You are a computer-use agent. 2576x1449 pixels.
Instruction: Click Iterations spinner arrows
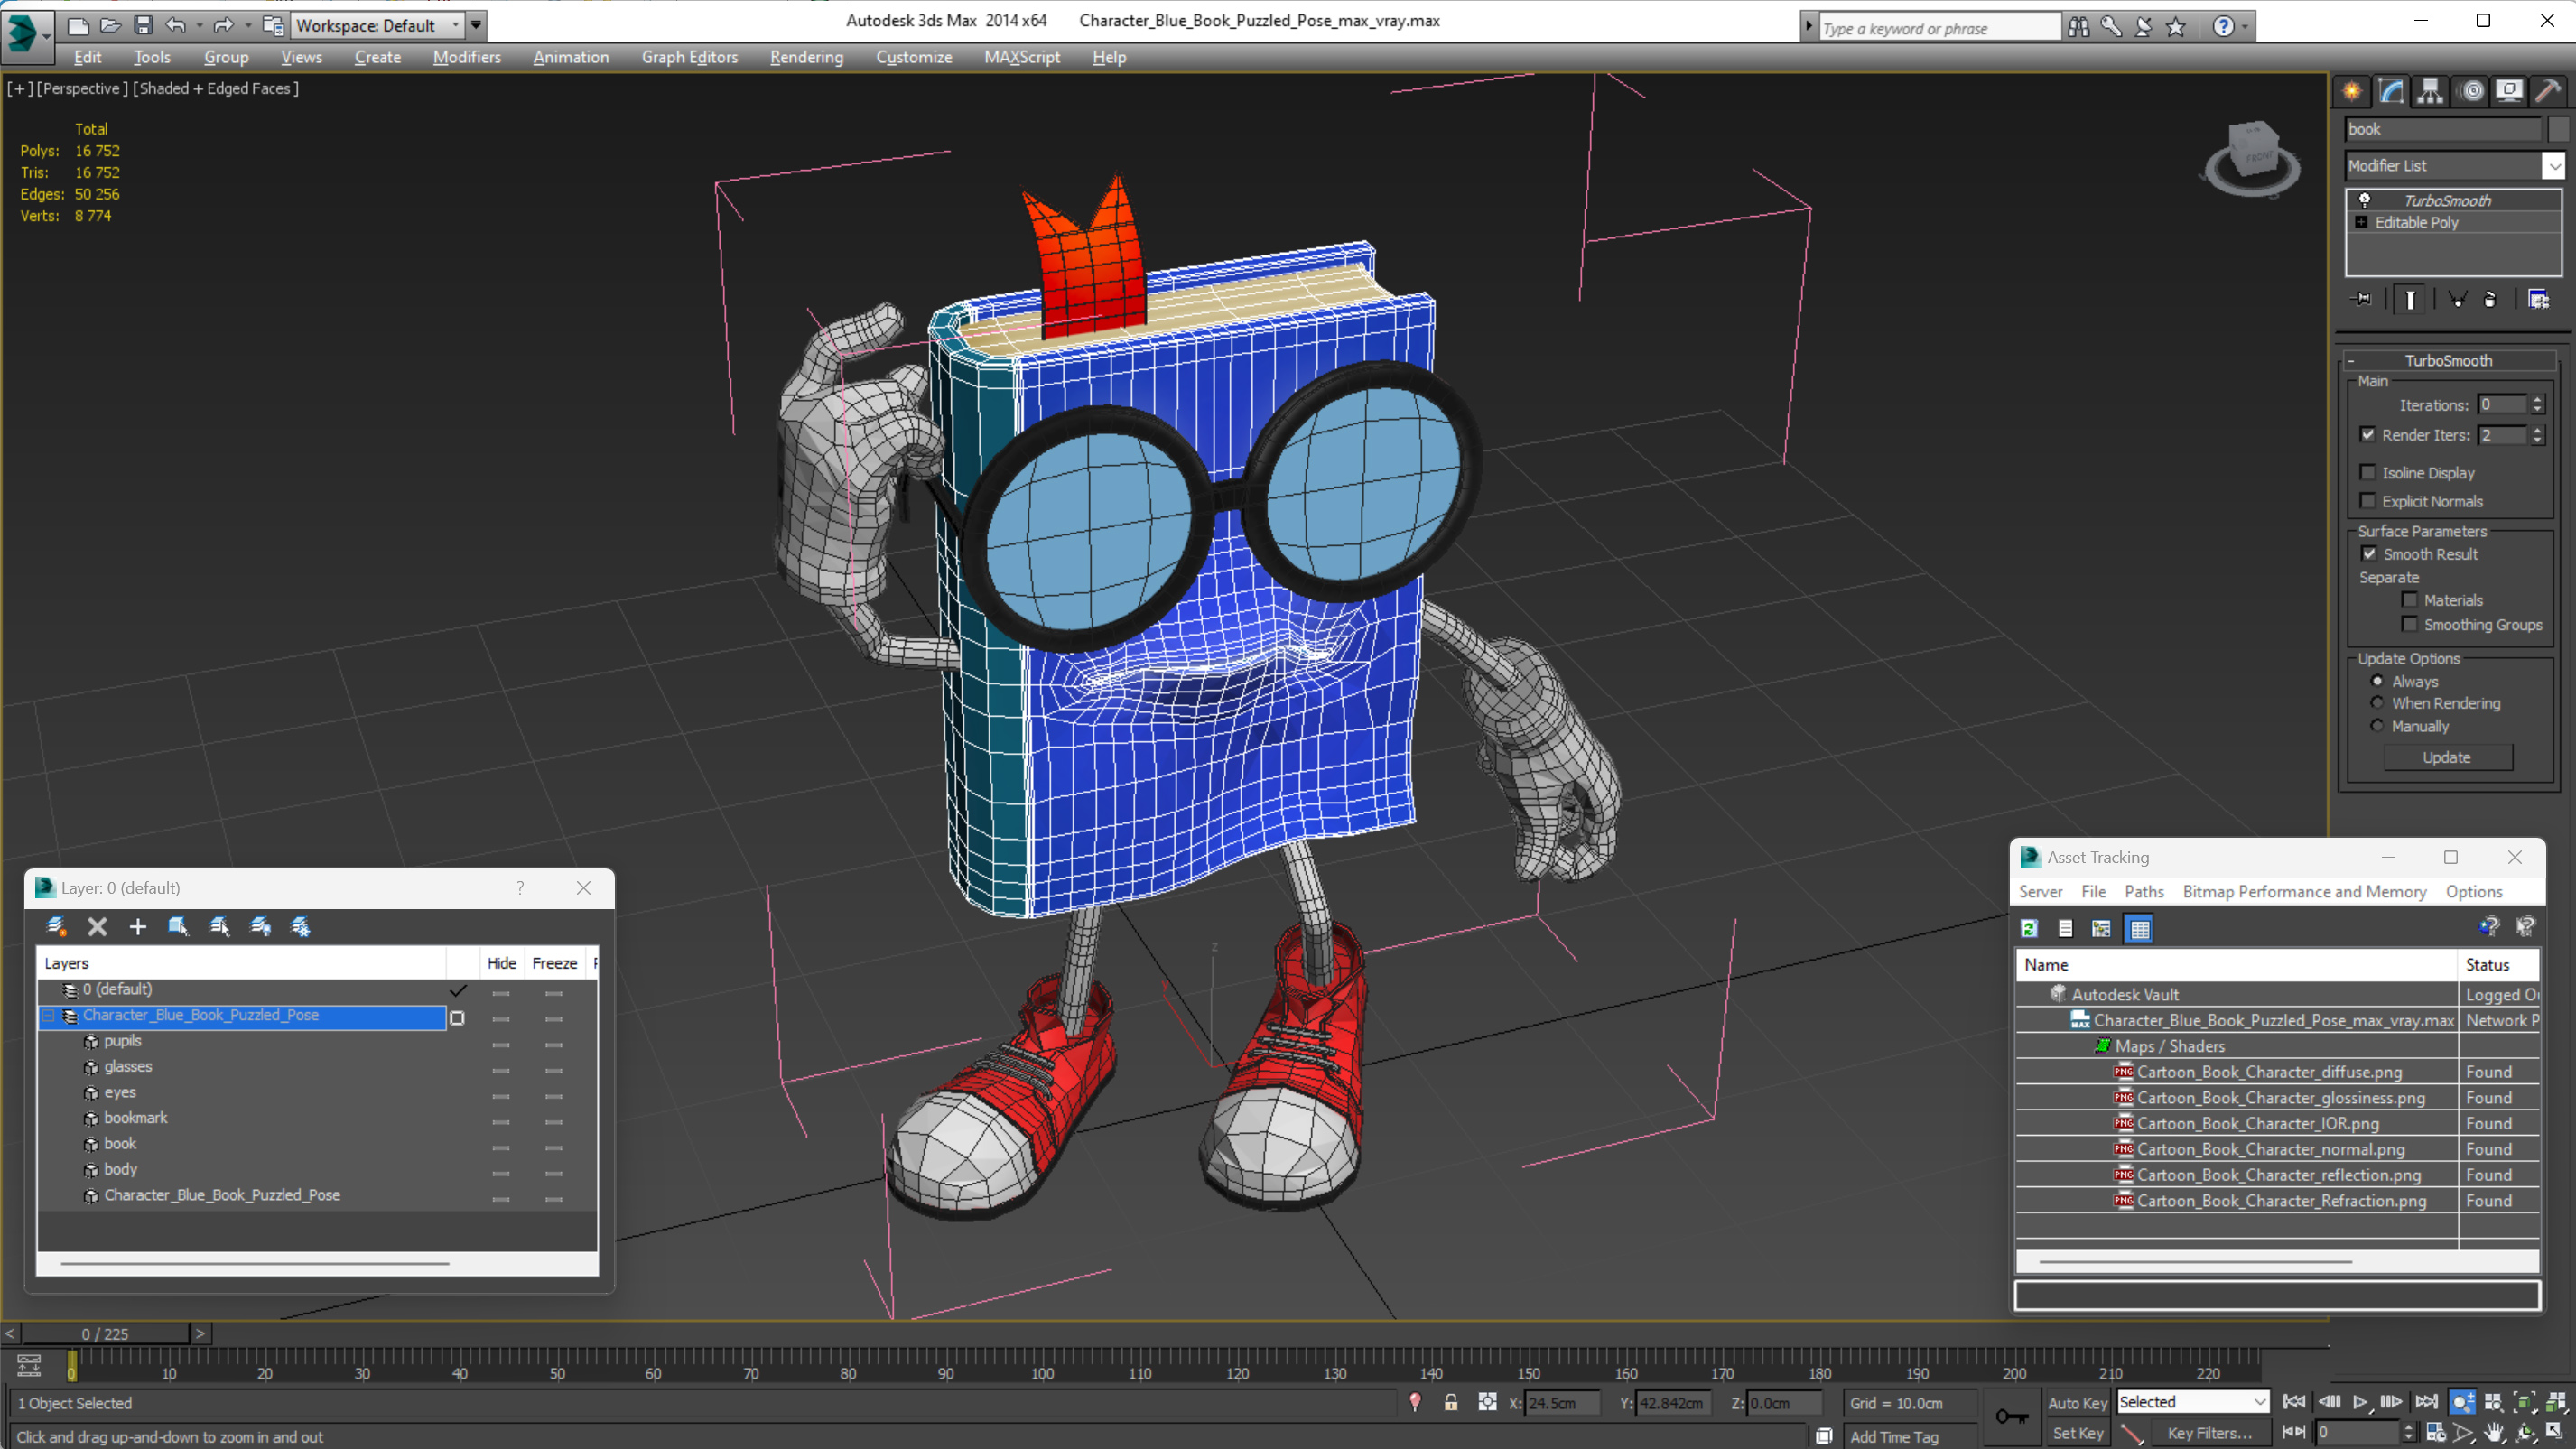pos(2537,404)
